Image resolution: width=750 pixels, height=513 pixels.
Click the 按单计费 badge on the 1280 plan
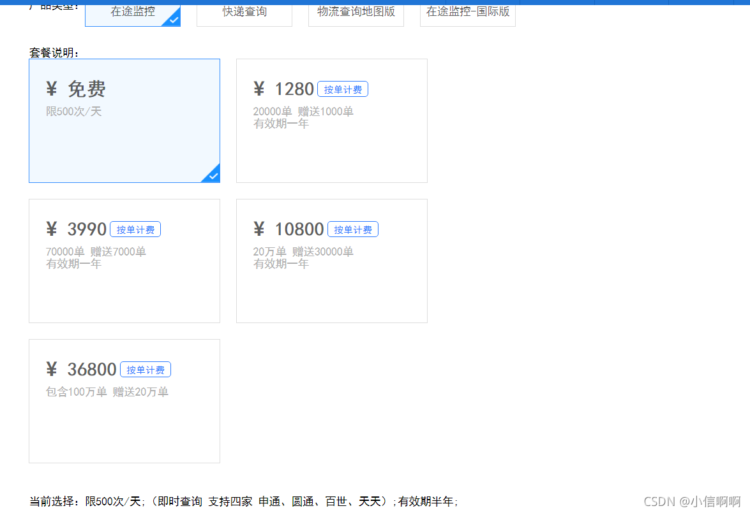tap(343, 89)
